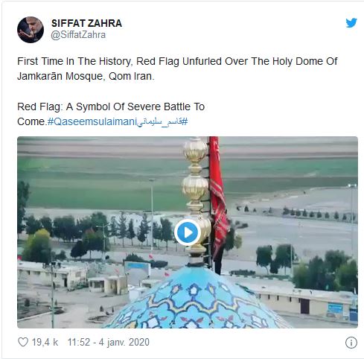Play the embedded mosque video
The image size is (364, 359).
point(188,232)
